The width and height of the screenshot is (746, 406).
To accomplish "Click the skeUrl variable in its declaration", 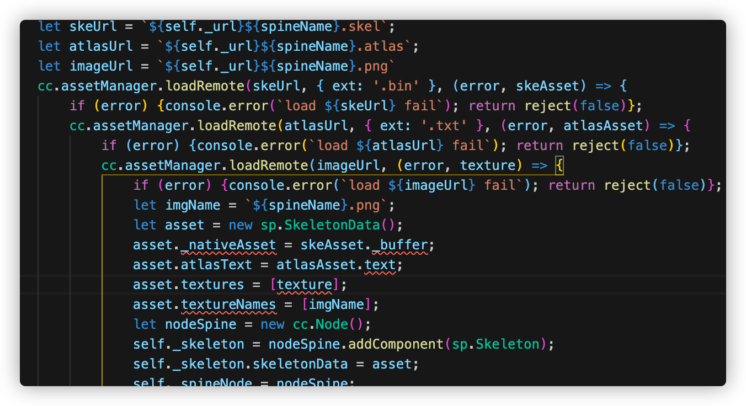I will pyautogui.click(x=89, y=26).
